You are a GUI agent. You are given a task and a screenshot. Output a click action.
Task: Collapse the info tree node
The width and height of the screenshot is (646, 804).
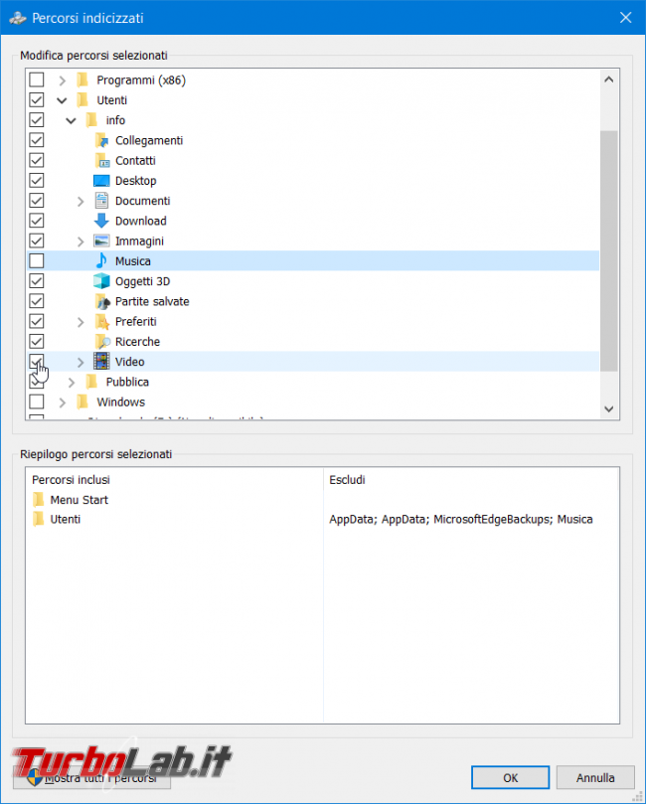(x=72, y=120)
